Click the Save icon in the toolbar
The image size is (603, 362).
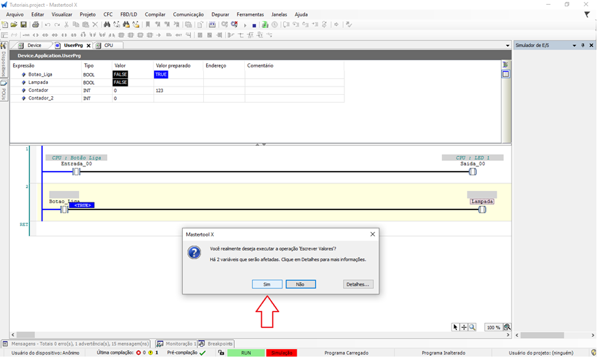[23, 25]
